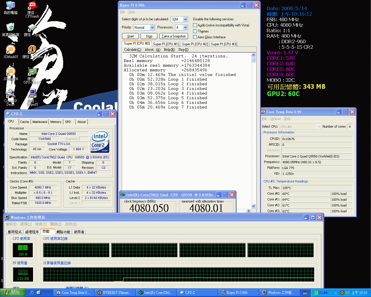The height and width of the screenshot is (297, 371).
Task: Open the Stop(S) menu in Super PI
Action: point(183,50)
